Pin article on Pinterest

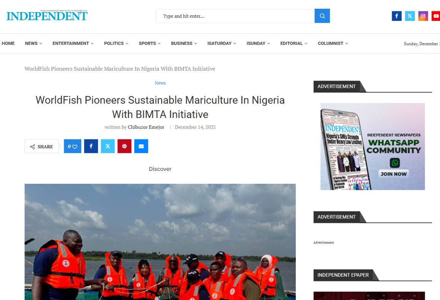coord(124,146)
